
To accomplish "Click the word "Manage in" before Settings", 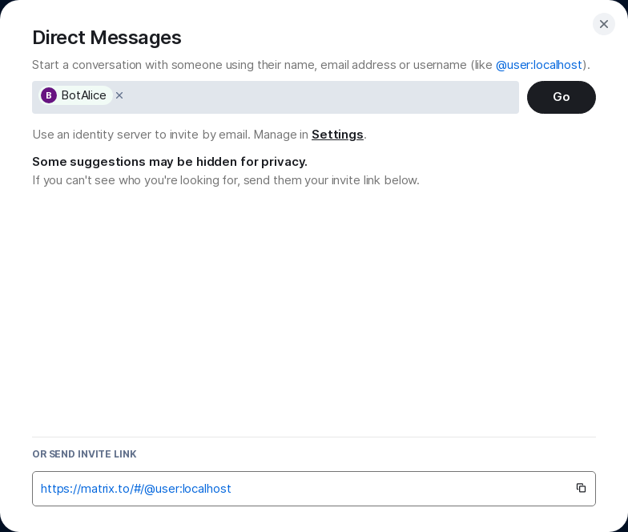I will (281, 135).
